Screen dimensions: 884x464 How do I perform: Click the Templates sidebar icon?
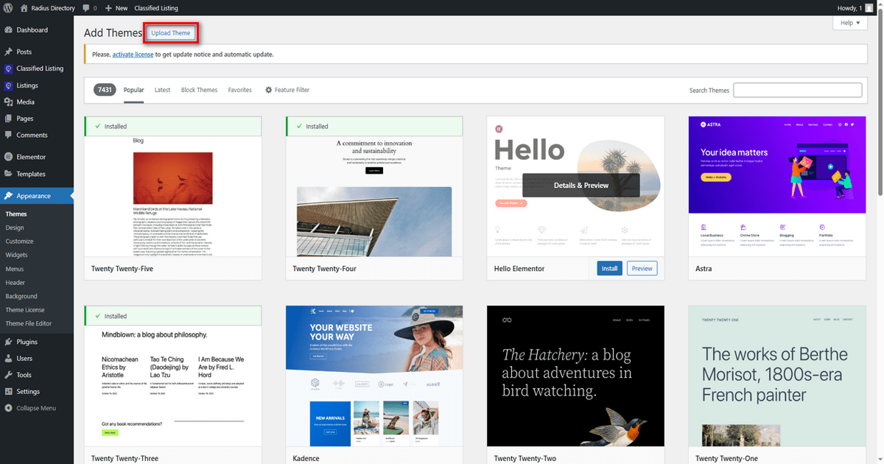click(8, 174)
